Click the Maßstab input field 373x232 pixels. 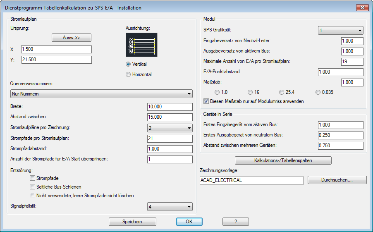click(352, 82)
